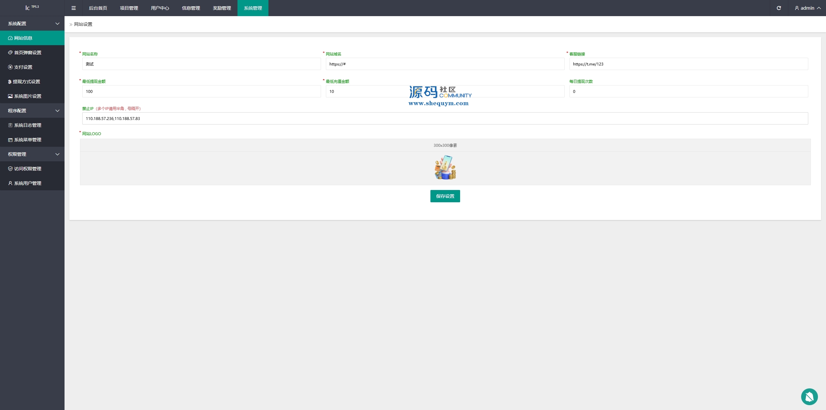Image resolution: width=826 pixels, height=410 pixels.
Task: Collapse the 权限管理 sidebar group
Action: click(x=57, y=154)
